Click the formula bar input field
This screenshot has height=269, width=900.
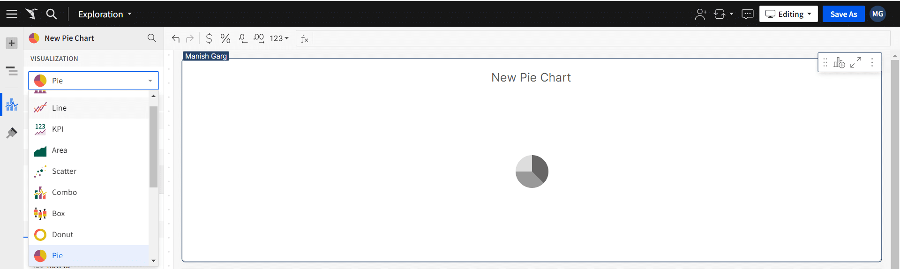600,38
